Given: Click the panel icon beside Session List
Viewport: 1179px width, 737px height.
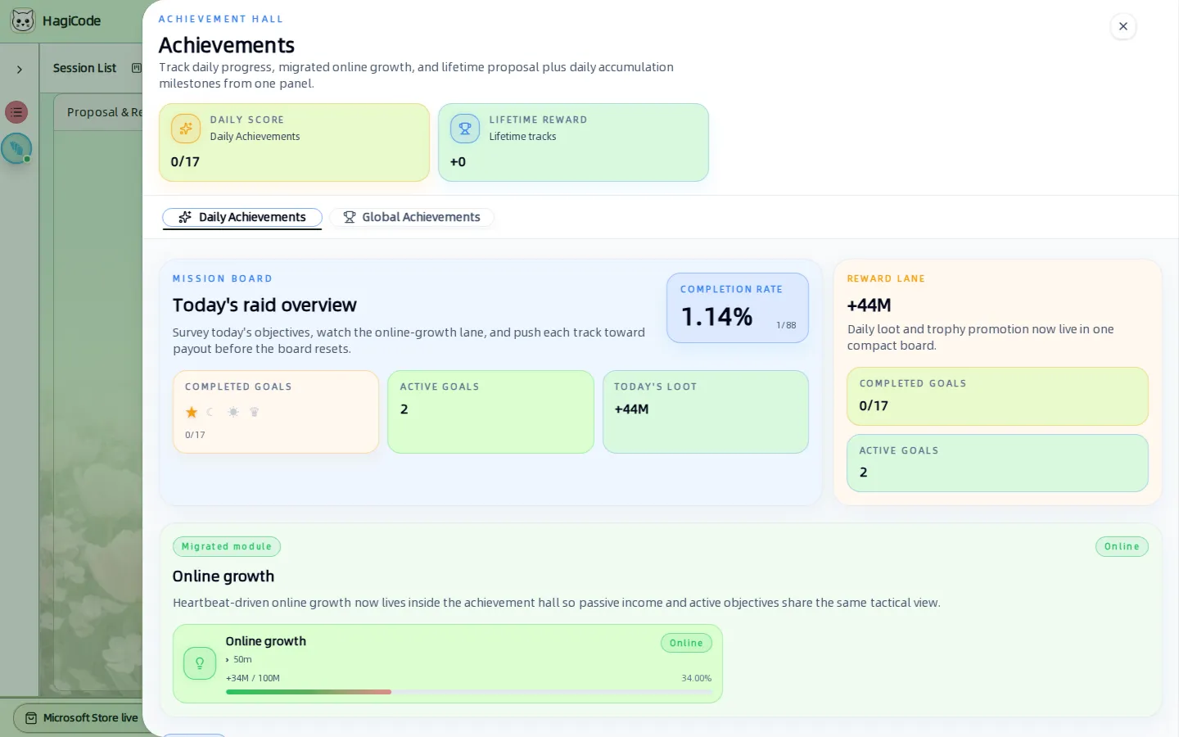Looking at the screenshot, I should point(137,68).
